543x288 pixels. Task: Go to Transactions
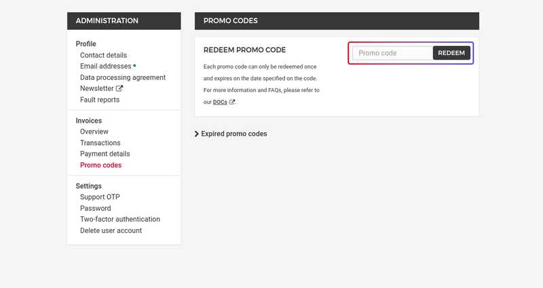click(x=100, y=143)
